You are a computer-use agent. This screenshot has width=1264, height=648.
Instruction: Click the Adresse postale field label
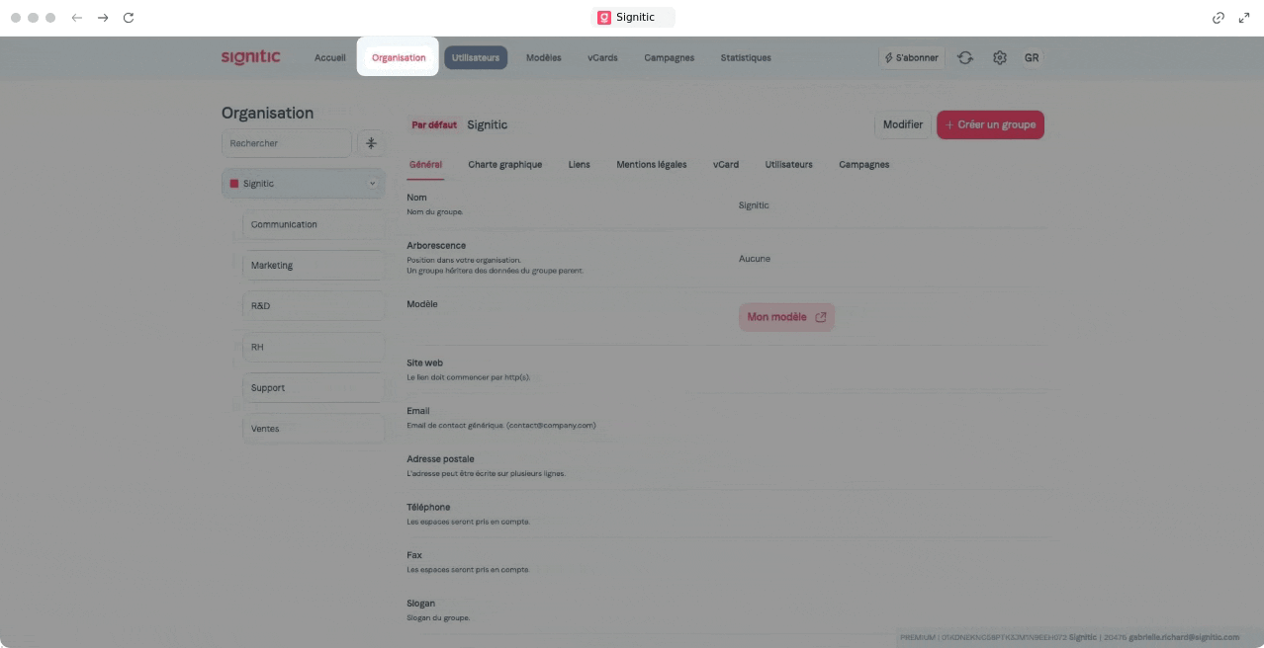coord(440,459)
